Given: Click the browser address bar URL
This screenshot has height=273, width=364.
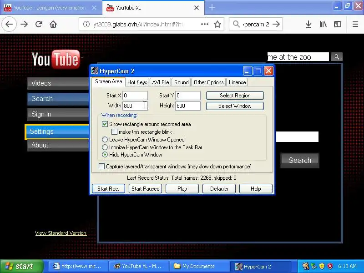Looking at the screenshot, I should 139,24.
